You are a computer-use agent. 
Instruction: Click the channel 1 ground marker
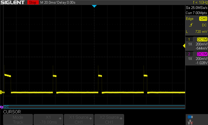pos(1,92)
